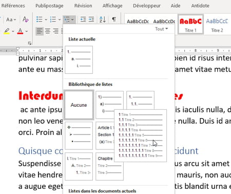
Task: Select the Aucune list thumbnail
Action: pyautogui.click(x=79, y=105)
